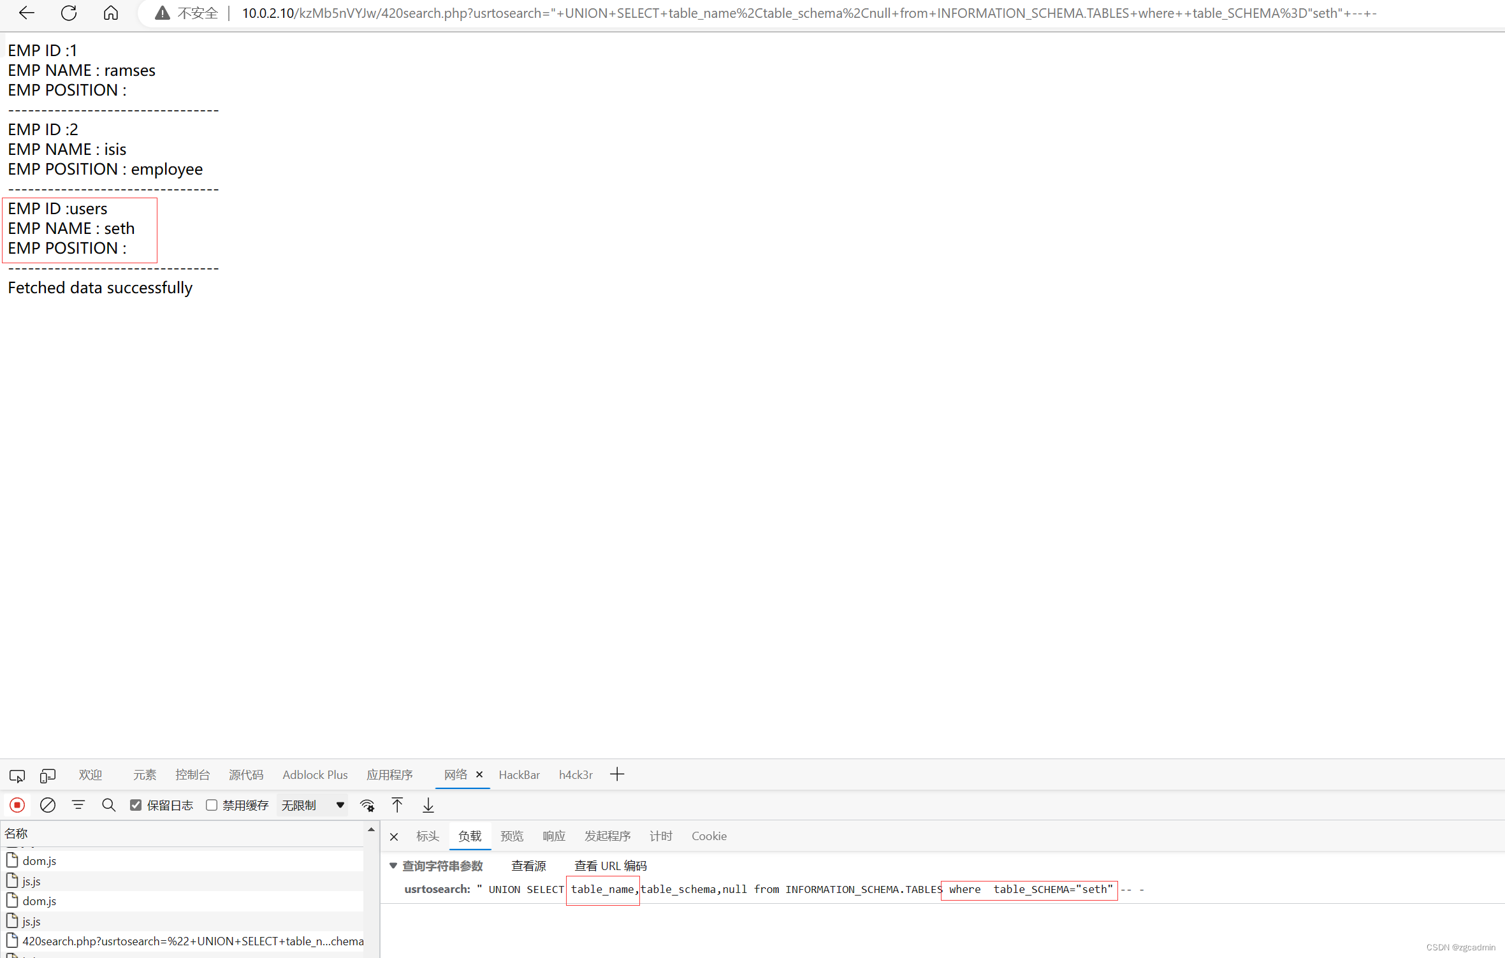This screenshot has height=958, width=1505.
Task: Click the 'EMP NAME : ramses' text
Action: 82,70
